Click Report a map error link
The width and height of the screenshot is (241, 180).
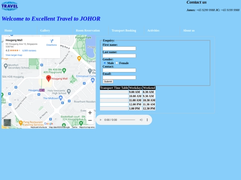pos(87,127)
